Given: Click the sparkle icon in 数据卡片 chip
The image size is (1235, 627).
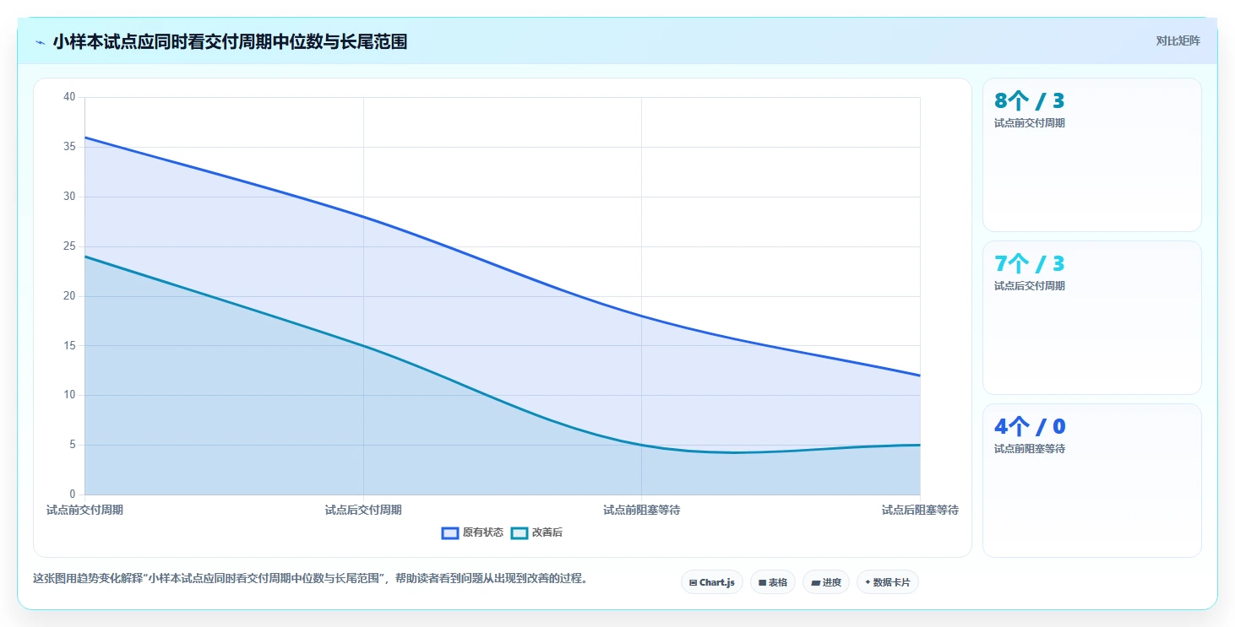Looking at the screenshot, I should pyautogui.click(x=868, y=582).
